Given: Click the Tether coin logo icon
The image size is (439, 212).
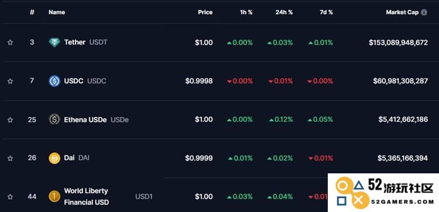Looking at the screenshot, I should click(x=54, y=42).
